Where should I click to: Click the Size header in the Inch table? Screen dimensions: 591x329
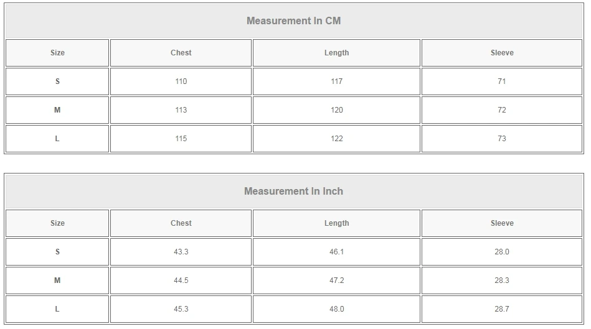(x=57, y=223)
